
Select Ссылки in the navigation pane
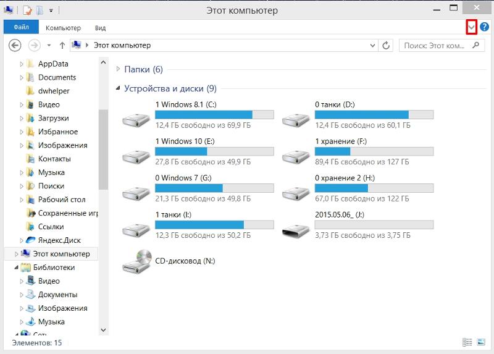[51, 226]
